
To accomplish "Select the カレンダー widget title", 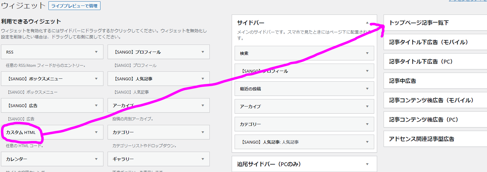I will 16,159.
